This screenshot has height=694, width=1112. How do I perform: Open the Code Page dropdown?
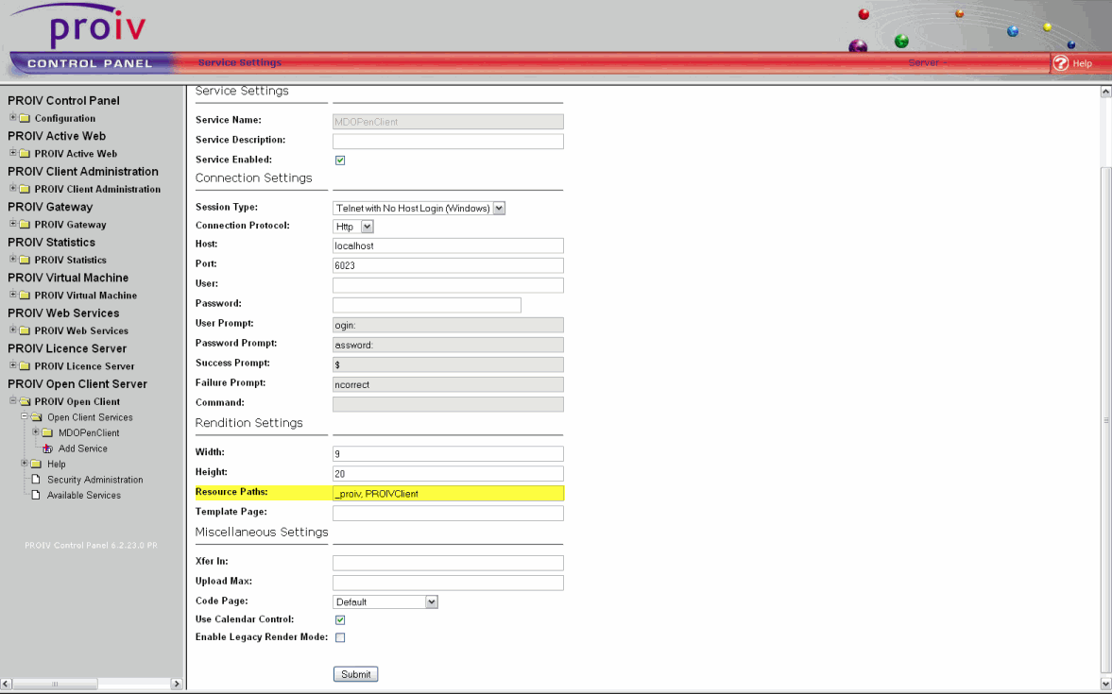(x=385, y=601)
